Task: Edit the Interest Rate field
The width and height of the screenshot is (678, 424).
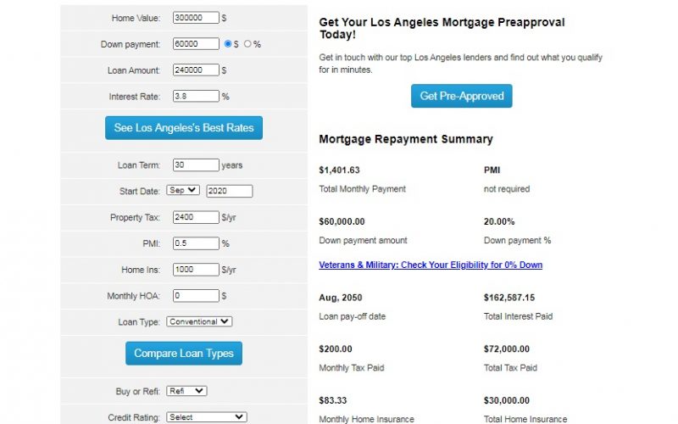Action: coord(196,96)
